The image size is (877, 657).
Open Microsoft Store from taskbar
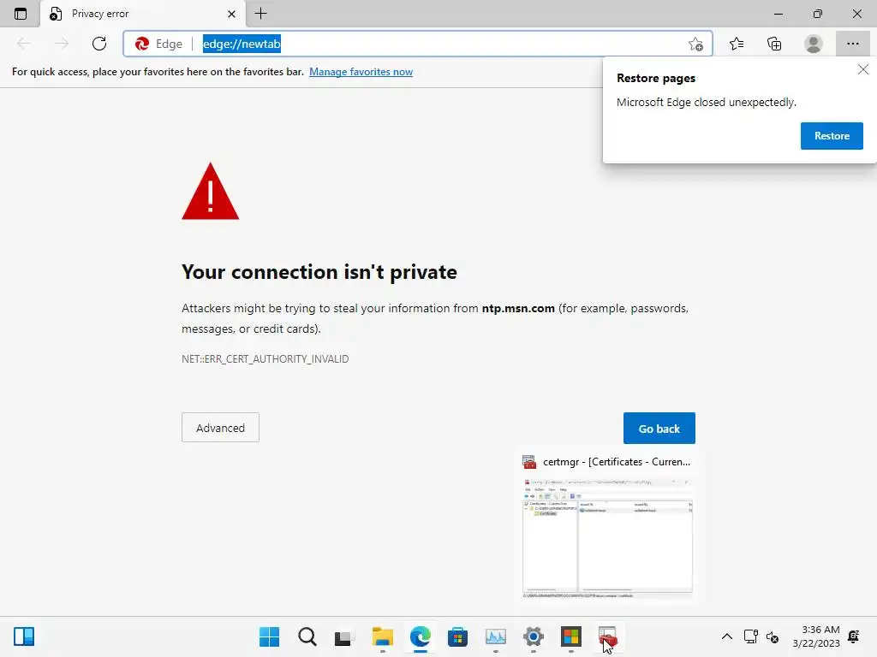point(457,636)
